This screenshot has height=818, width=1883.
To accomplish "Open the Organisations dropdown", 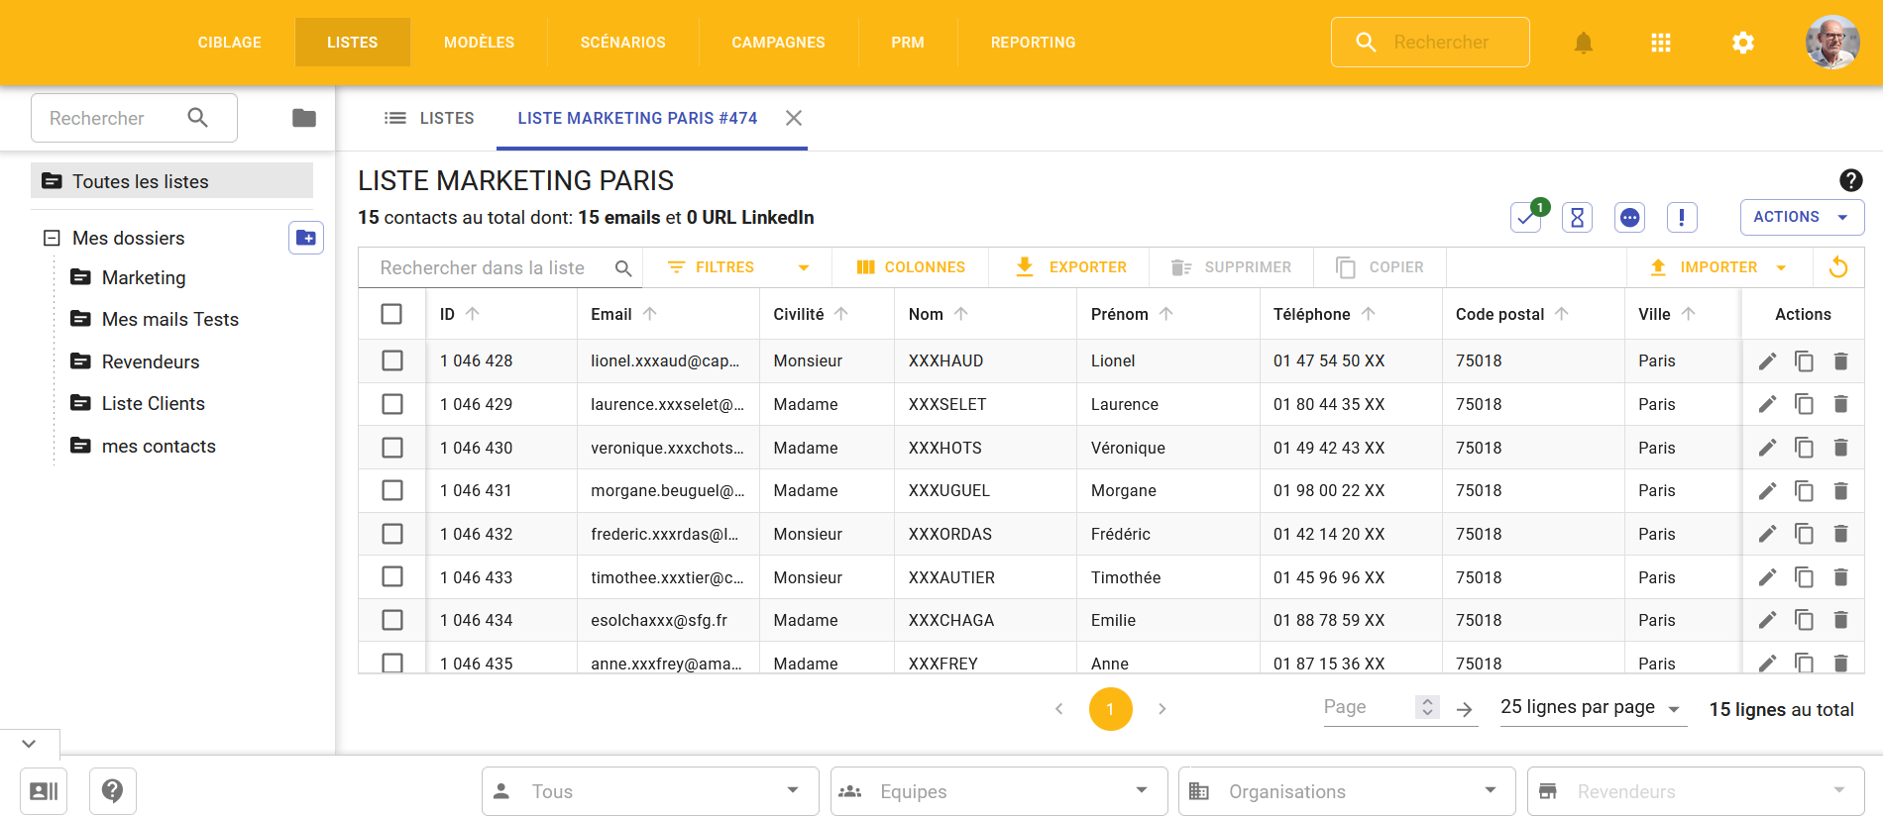I will [1347, 791].
